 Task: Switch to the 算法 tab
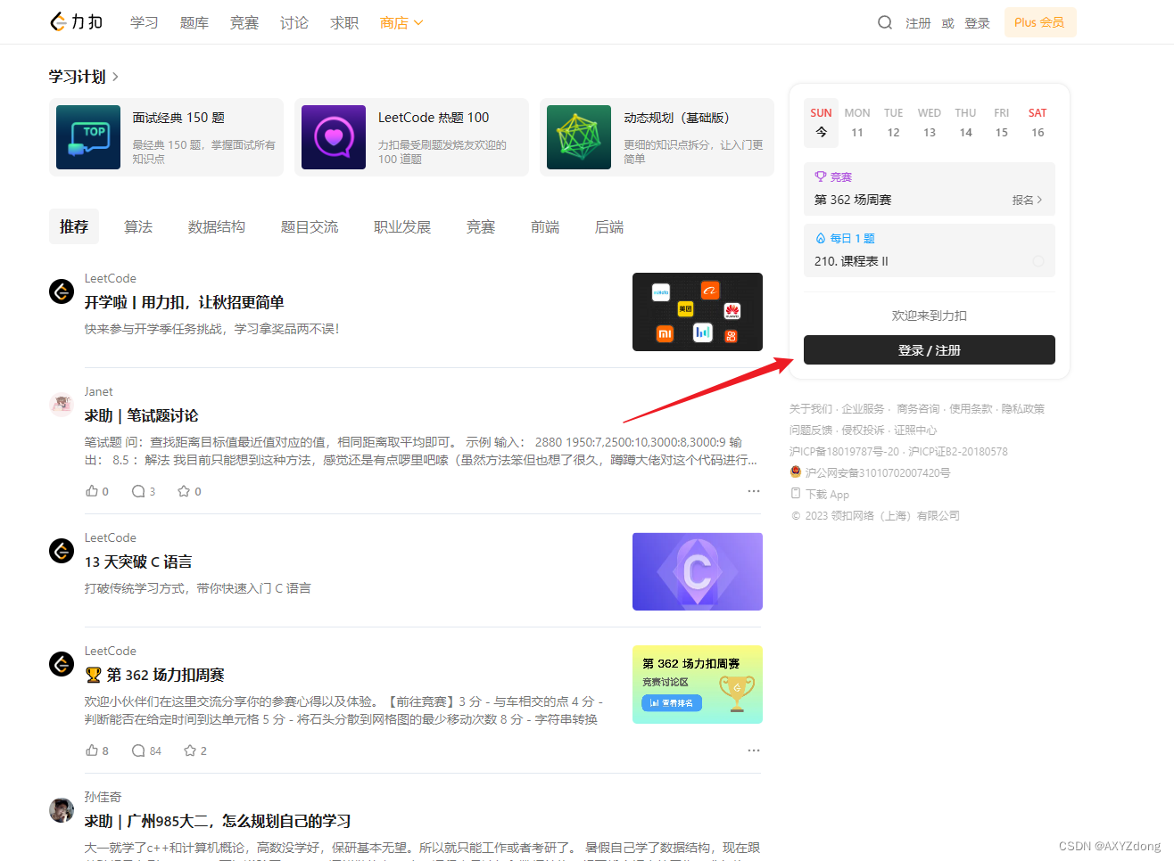pyautogui.click(x=138, y=226)
